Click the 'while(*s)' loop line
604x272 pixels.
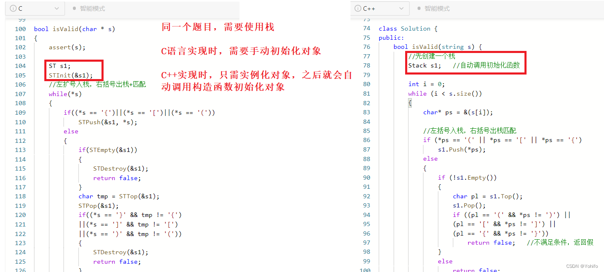[65, 94]
